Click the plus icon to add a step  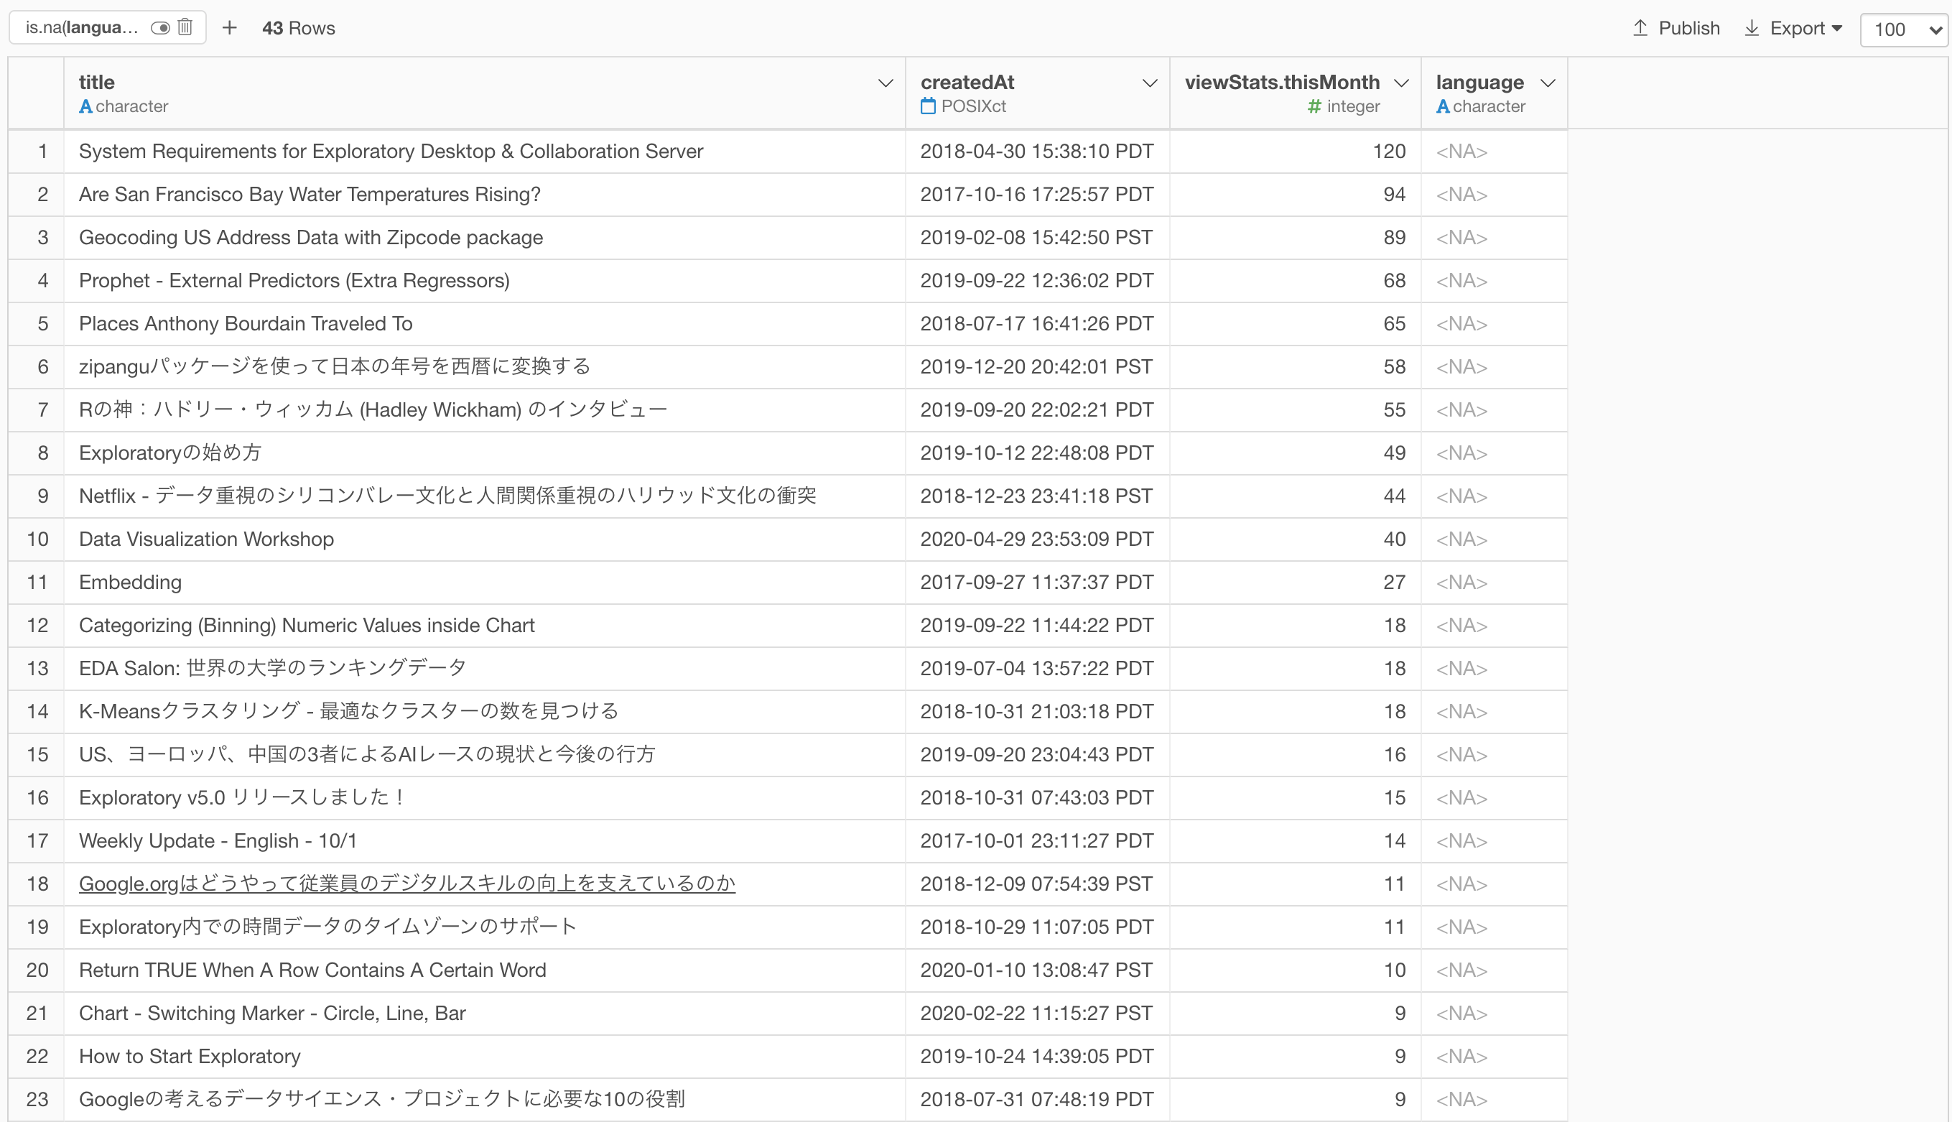229,28
